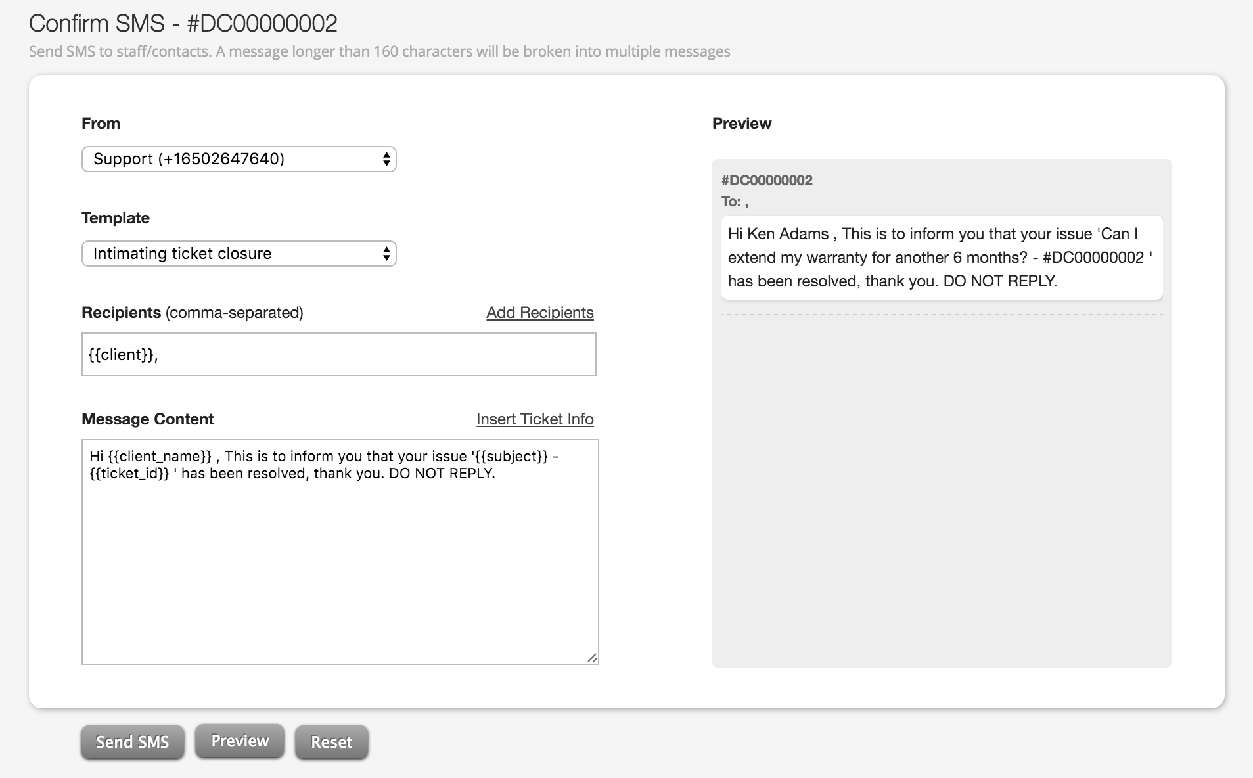Click the 'Preview' panel heading

click(x=742, y=124)
